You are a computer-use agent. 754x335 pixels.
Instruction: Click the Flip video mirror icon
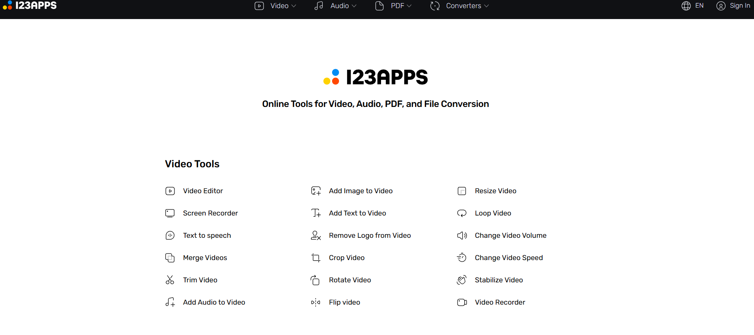316,302
